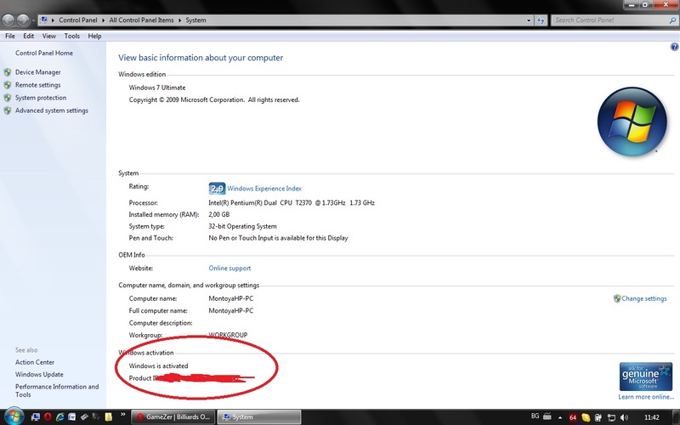Click Control Panel in address breadcrumb
Image resolution: width=680 pixels, height=425 pixels.
(78, 20)
